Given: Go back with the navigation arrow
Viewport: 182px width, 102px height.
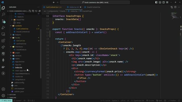Looking at the screenshot, I should pos(54,2).
